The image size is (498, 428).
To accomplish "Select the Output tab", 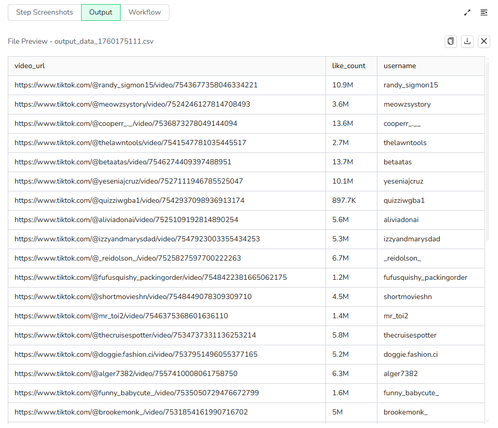I will point(101,12).
